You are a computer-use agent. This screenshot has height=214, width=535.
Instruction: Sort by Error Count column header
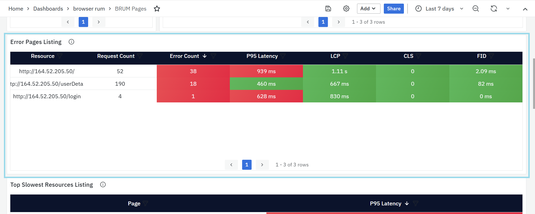tap(184, 56)
